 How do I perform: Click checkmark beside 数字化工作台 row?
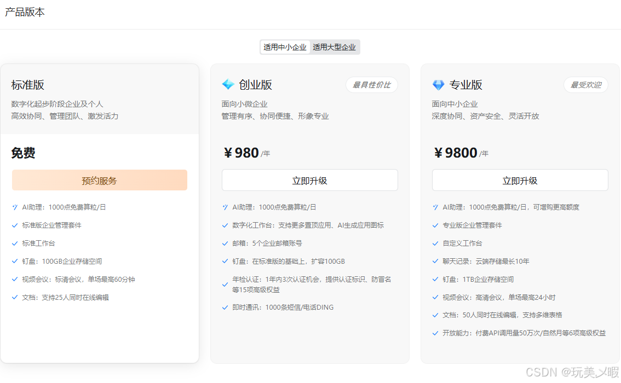pos(225,225)
